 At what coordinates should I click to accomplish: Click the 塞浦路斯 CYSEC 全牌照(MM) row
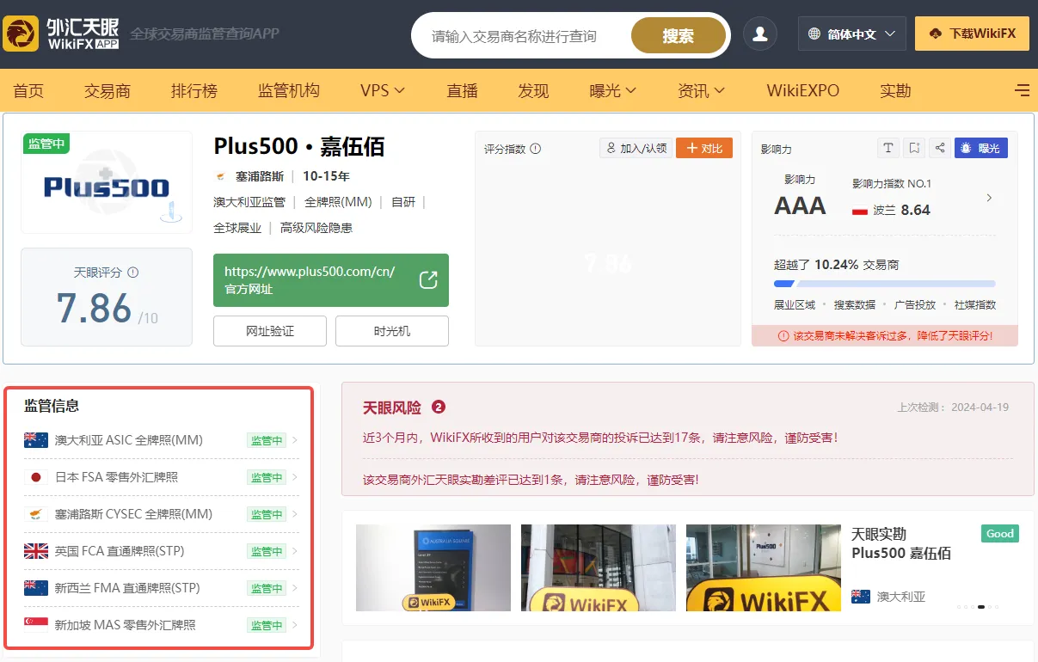[x=162, y=514]
